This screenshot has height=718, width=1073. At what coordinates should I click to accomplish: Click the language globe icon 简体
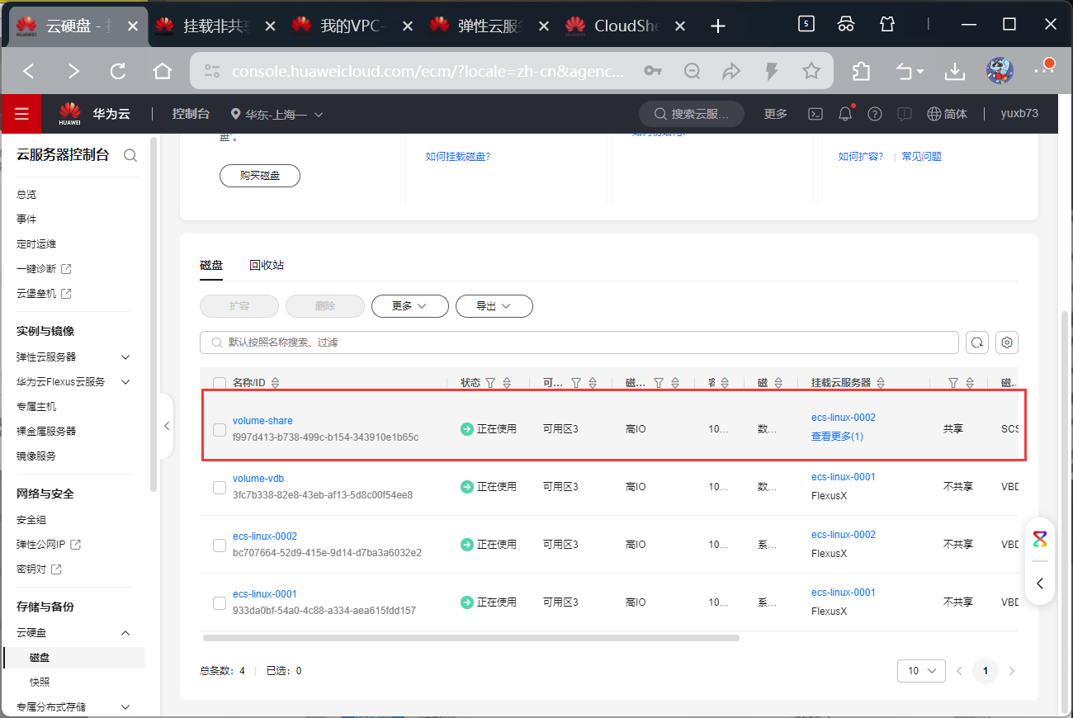[948, 114]
